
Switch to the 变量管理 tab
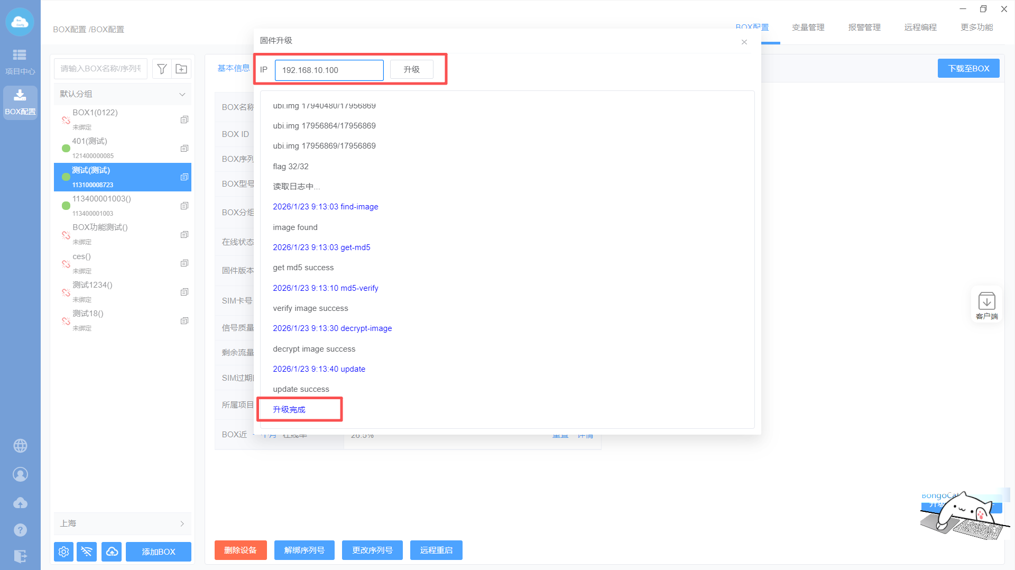click(808, 27)
